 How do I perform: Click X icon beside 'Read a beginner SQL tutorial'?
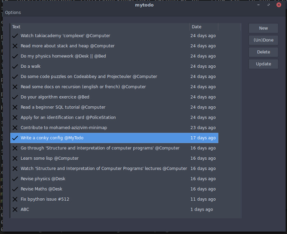pyautogui.click(x=15, y=107)
